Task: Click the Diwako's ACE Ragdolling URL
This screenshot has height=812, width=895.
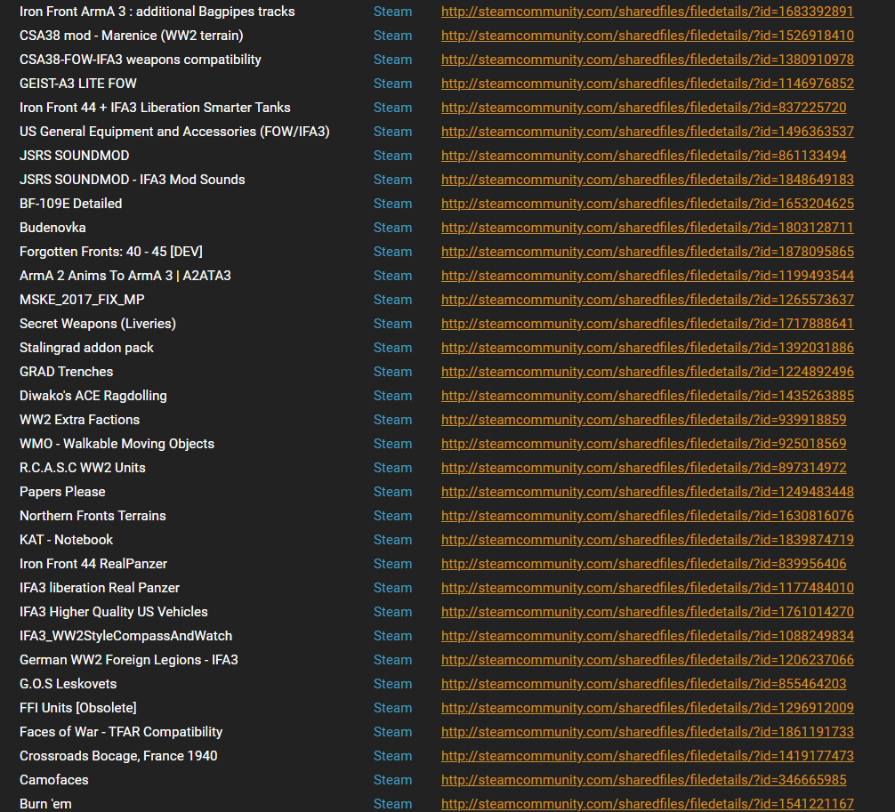Action: pos(647,396)
